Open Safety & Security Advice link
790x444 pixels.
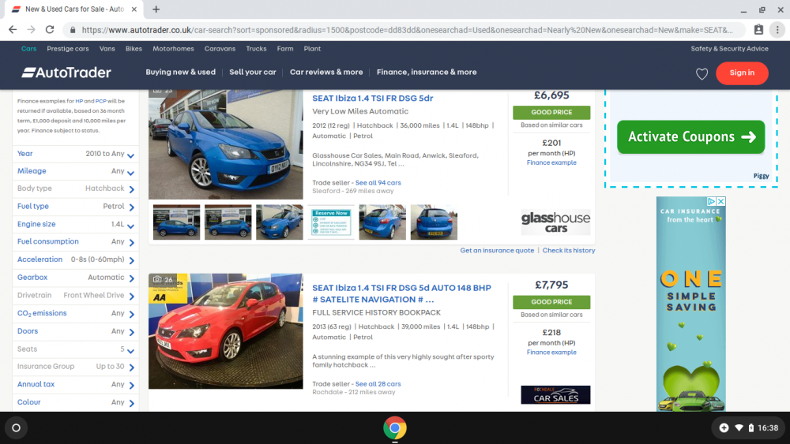tap(729, 49)
